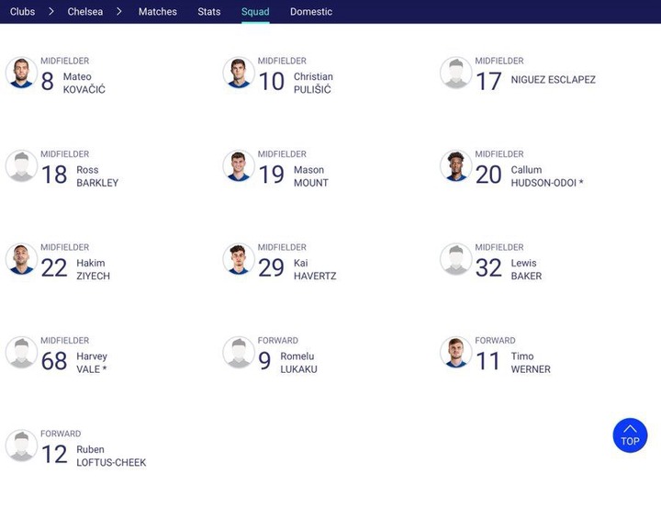Click Mason Mount's player photo

(239, 166)
